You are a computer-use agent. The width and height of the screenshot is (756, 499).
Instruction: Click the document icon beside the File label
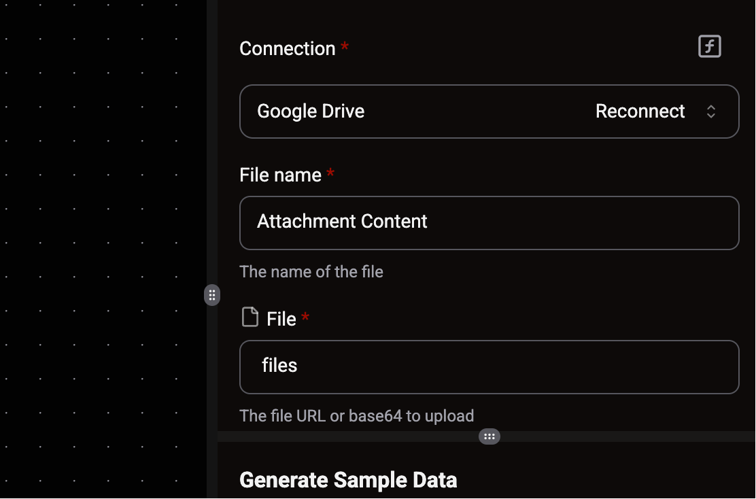coord(250,317)
